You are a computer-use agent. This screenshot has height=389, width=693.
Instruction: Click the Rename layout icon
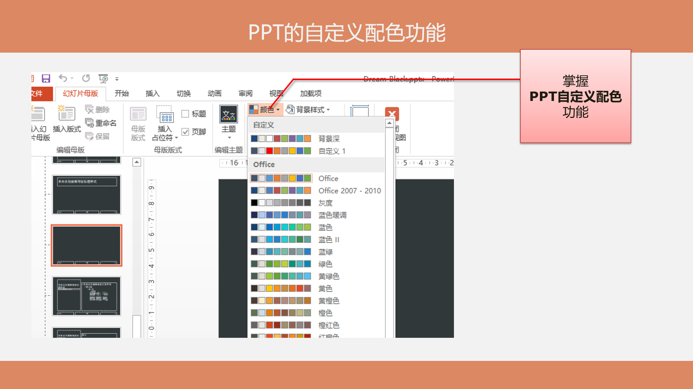[x=89, y=123]
